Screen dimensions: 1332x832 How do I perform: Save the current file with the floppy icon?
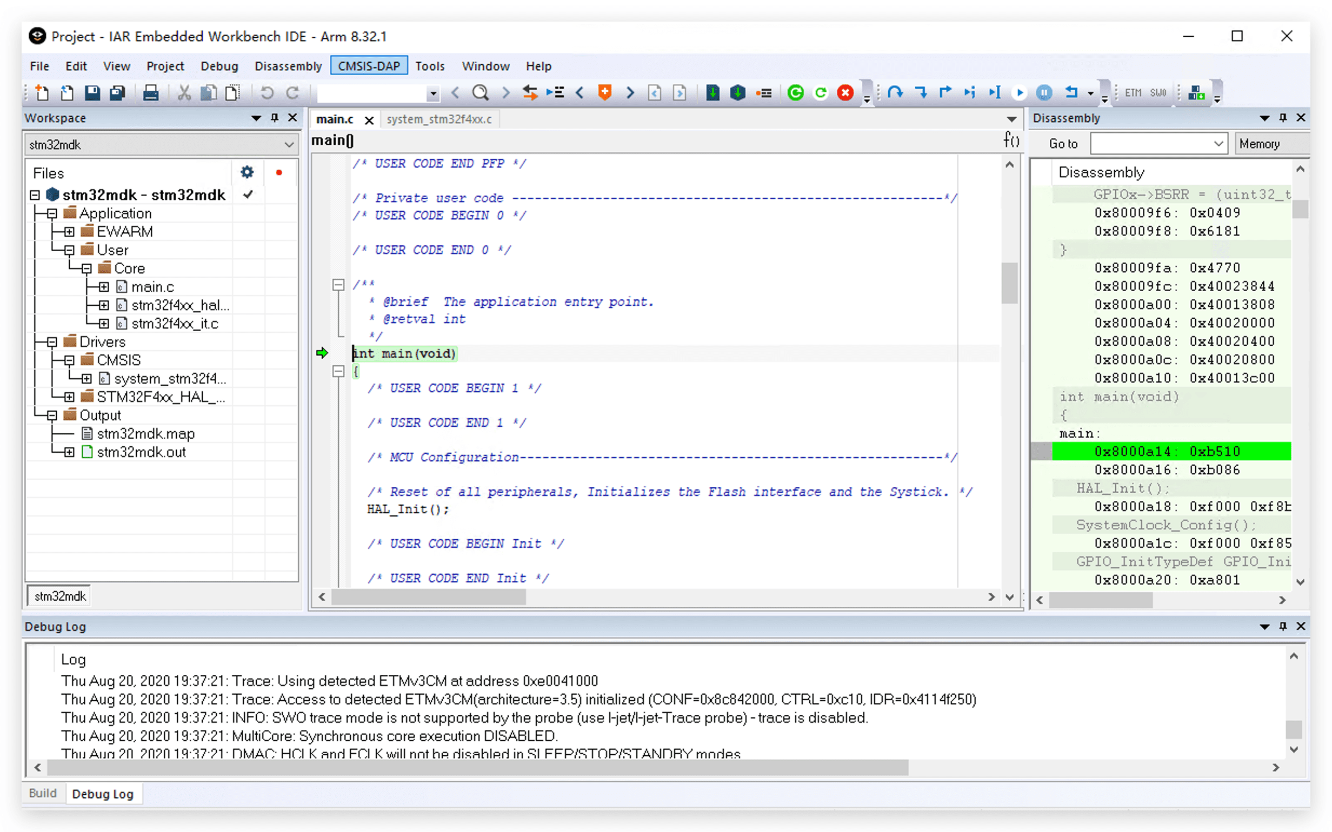point(92,92)
